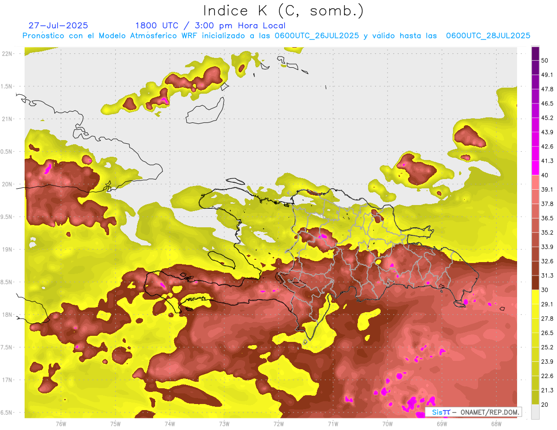Click the '49.1' color scale value

pos(547,75)
